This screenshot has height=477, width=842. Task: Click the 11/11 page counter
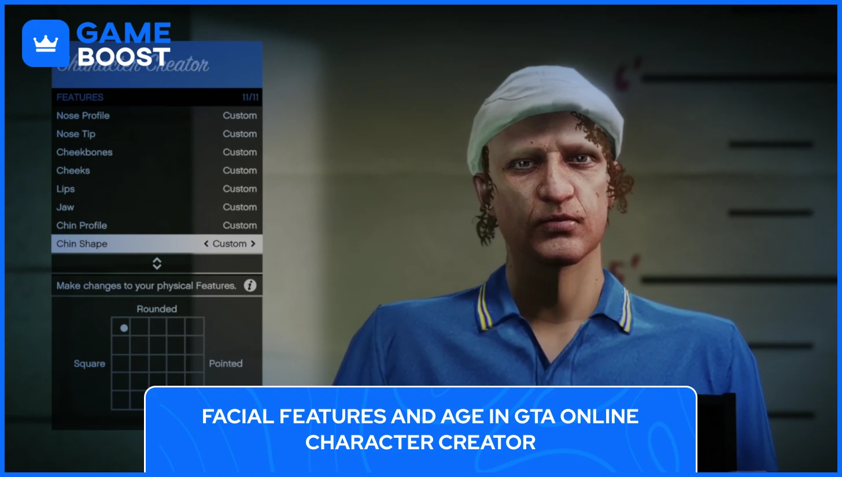tap(249, 97)
